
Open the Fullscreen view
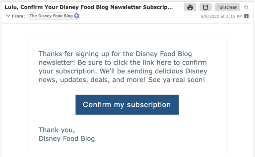(x=227, y=7)
